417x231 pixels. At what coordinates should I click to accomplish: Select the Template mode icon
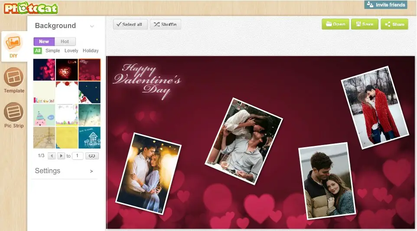13,78
